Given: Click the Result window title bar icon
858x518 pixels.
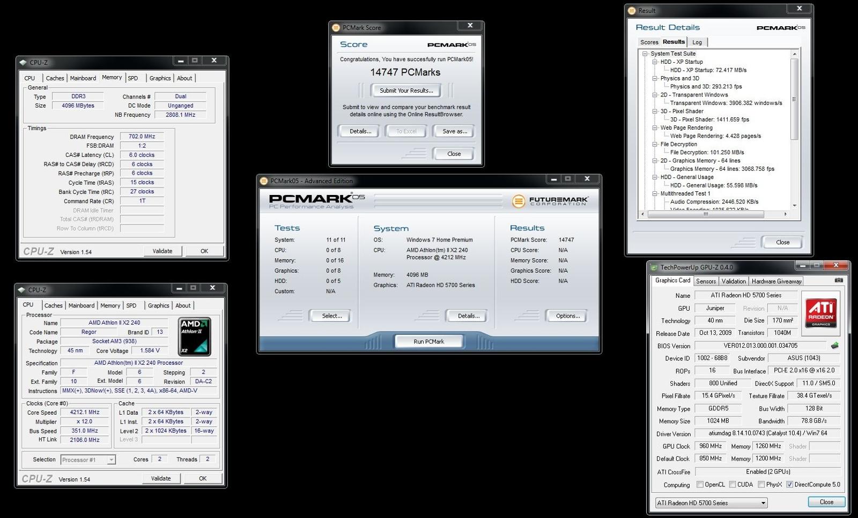Looking at the screenshot, I should [632, 10].
